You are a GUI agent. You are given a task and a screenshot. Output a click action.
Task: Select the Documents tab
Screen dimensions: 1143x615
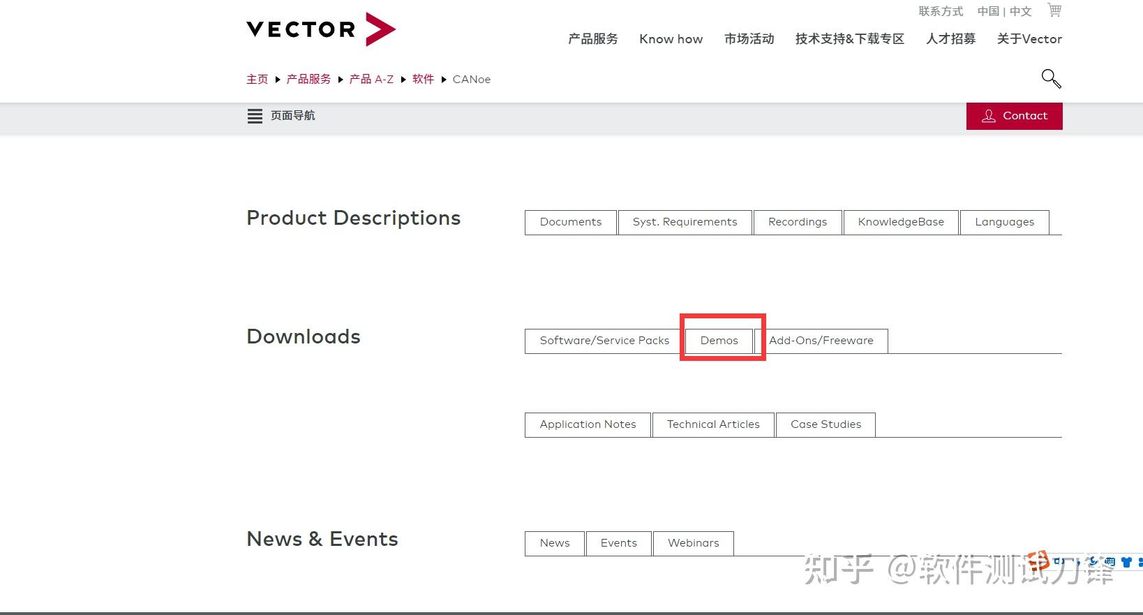coord(571,222)
